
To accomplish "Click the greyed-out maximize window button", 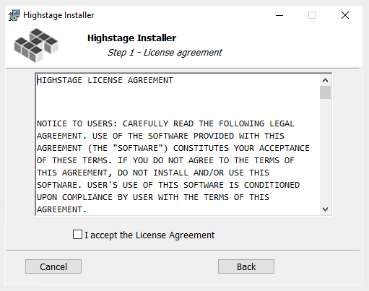I will tap(312, 15).
